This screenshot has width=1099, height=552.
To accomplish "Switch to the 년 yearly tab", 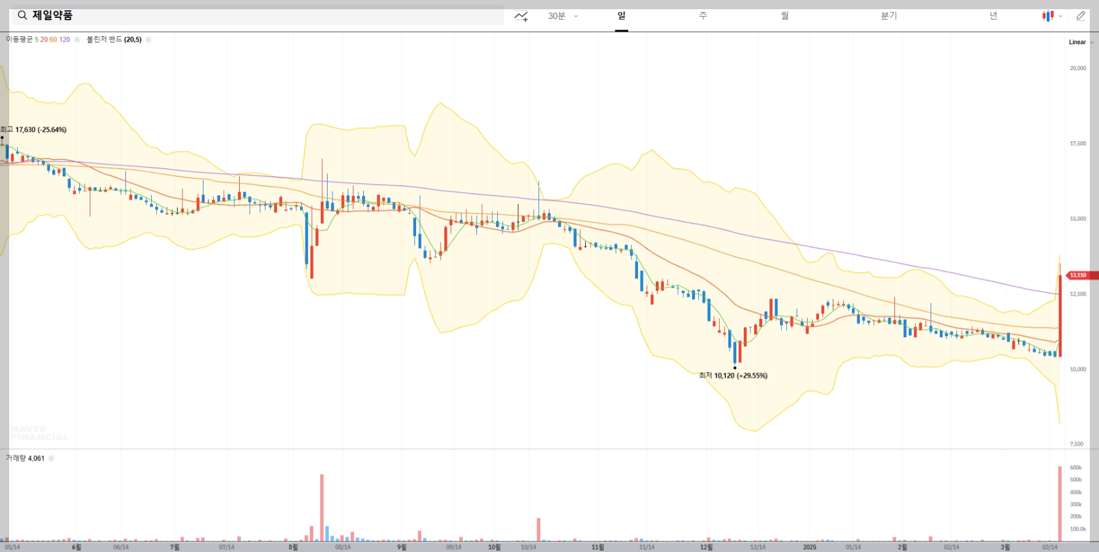I will [993, 16].
